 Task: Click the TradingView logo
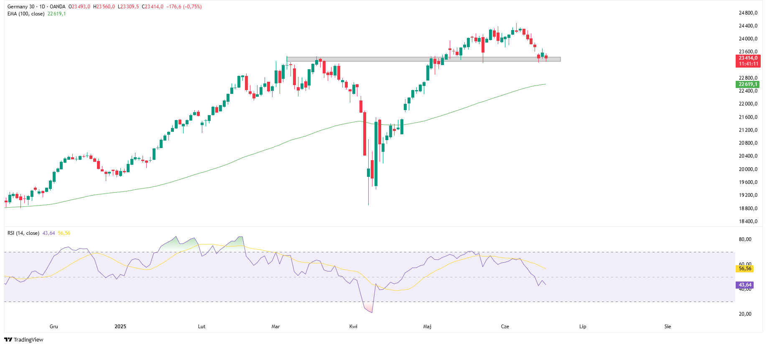click(x=23, y=339)
